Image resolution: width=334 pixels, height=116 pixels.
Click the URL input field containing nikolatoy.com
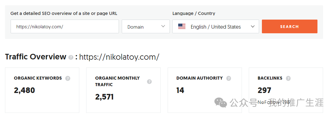click(65, 26)
